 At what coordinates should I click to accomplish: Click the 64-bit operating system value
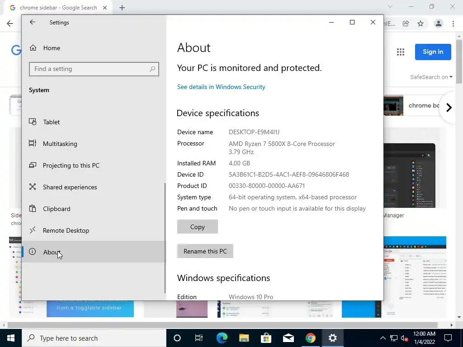tap(293, 197)
